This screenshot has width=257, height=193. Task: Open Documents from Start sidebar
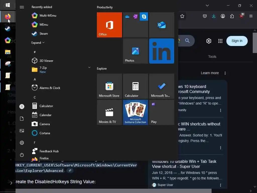(x=22, y=119)
